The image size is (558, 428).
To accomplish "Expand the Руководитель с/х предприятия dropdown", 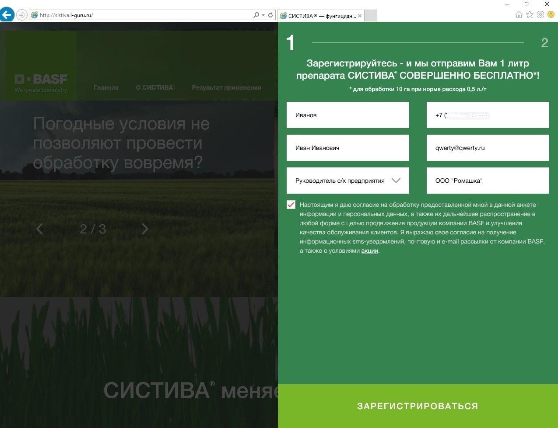I will click(x=348, y=181).
